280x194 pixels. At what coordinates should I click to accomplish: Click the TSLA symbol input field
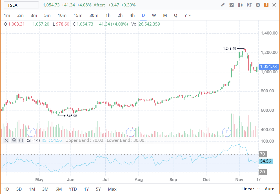pyautogui.click(x=21, y=5)
